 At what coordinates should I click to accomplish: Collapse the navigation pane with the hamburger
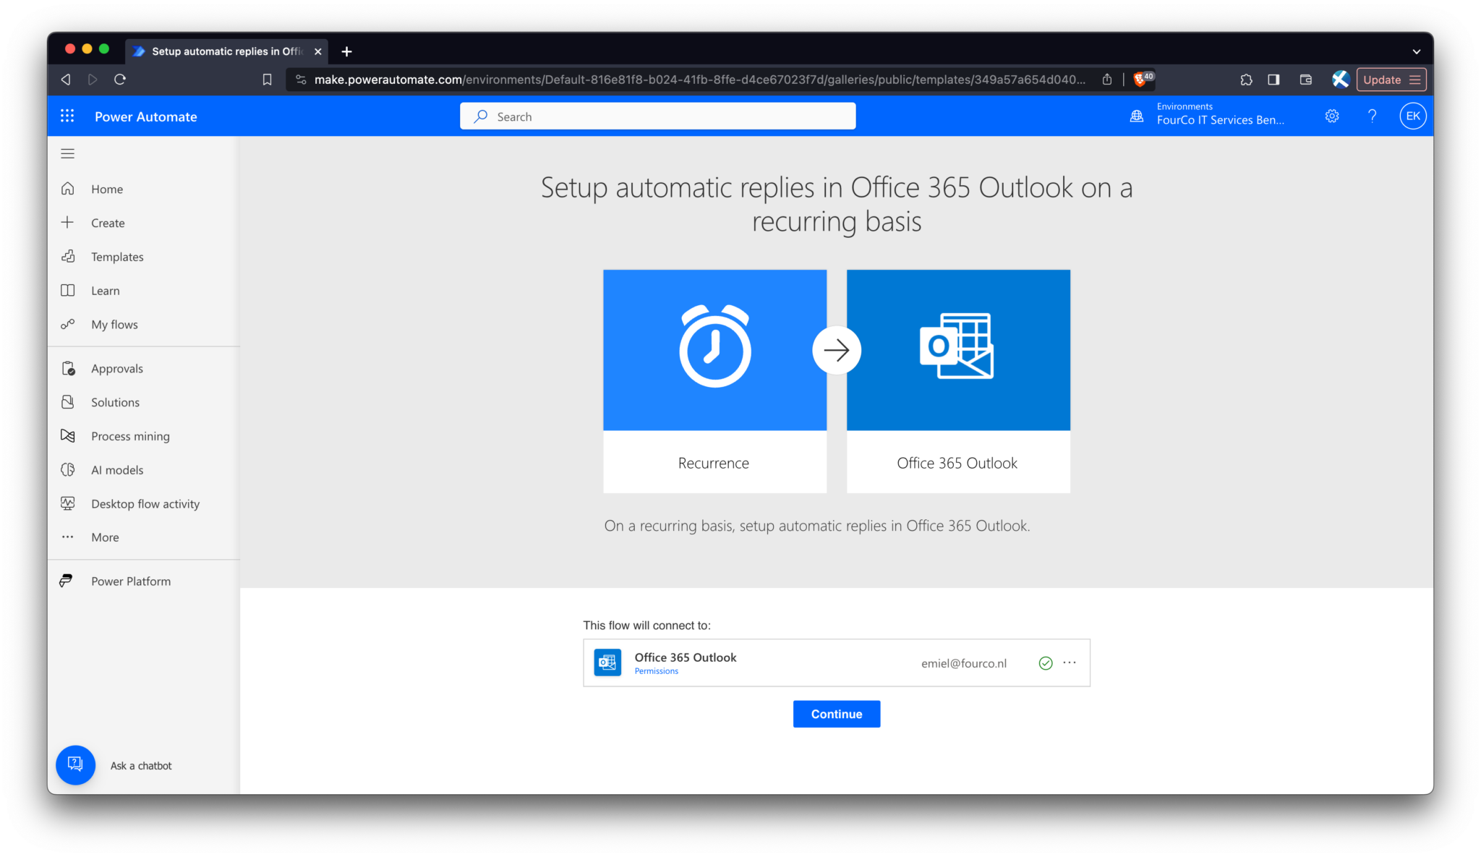(67, 153)
